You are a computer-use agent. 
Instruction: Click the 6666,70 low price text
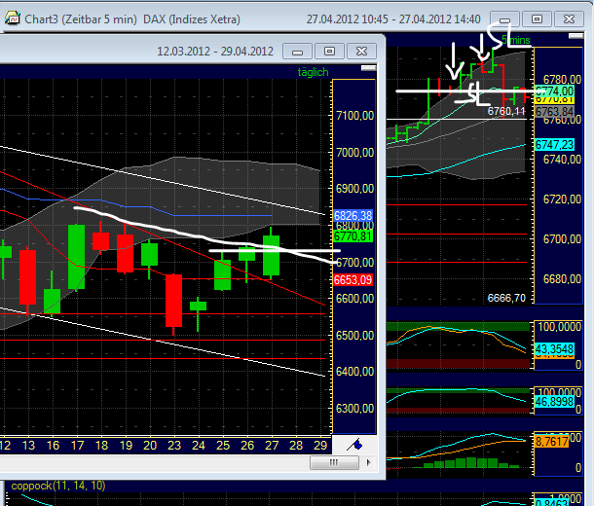tap(506, 298)
